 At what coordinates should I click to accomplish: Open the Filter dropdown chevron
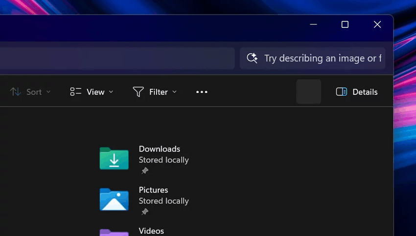point(175,92)
